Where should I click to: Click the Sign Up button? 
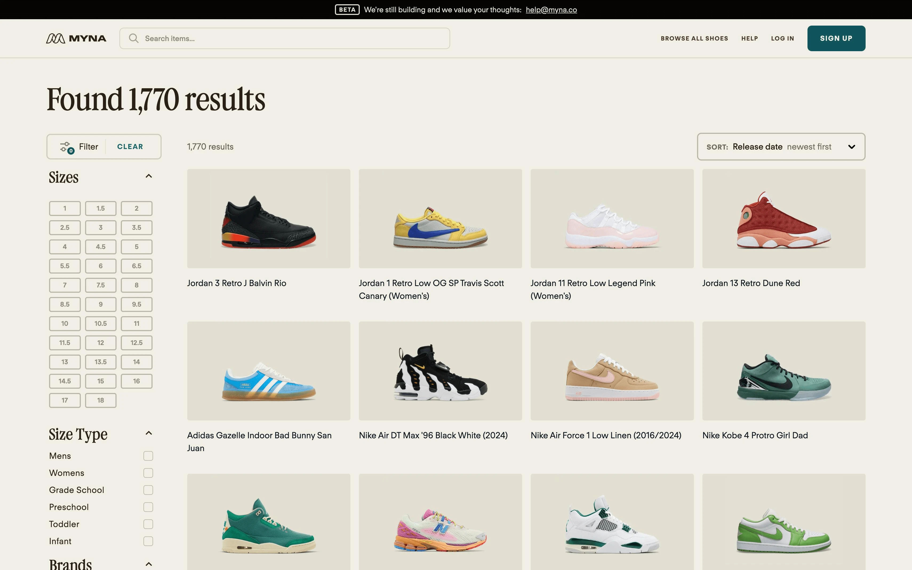[x=836, y=38]
